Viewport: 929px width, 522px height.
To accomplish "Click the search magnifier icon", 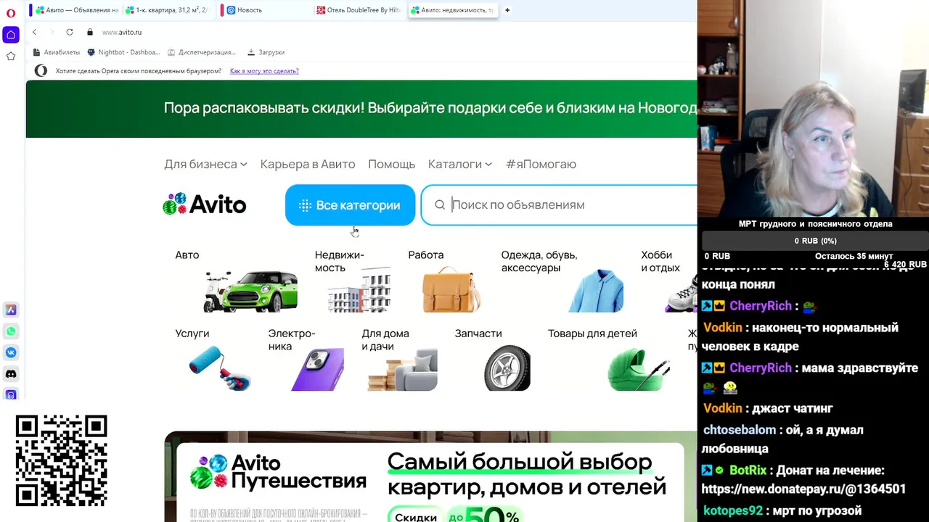I will pos(439,205).
